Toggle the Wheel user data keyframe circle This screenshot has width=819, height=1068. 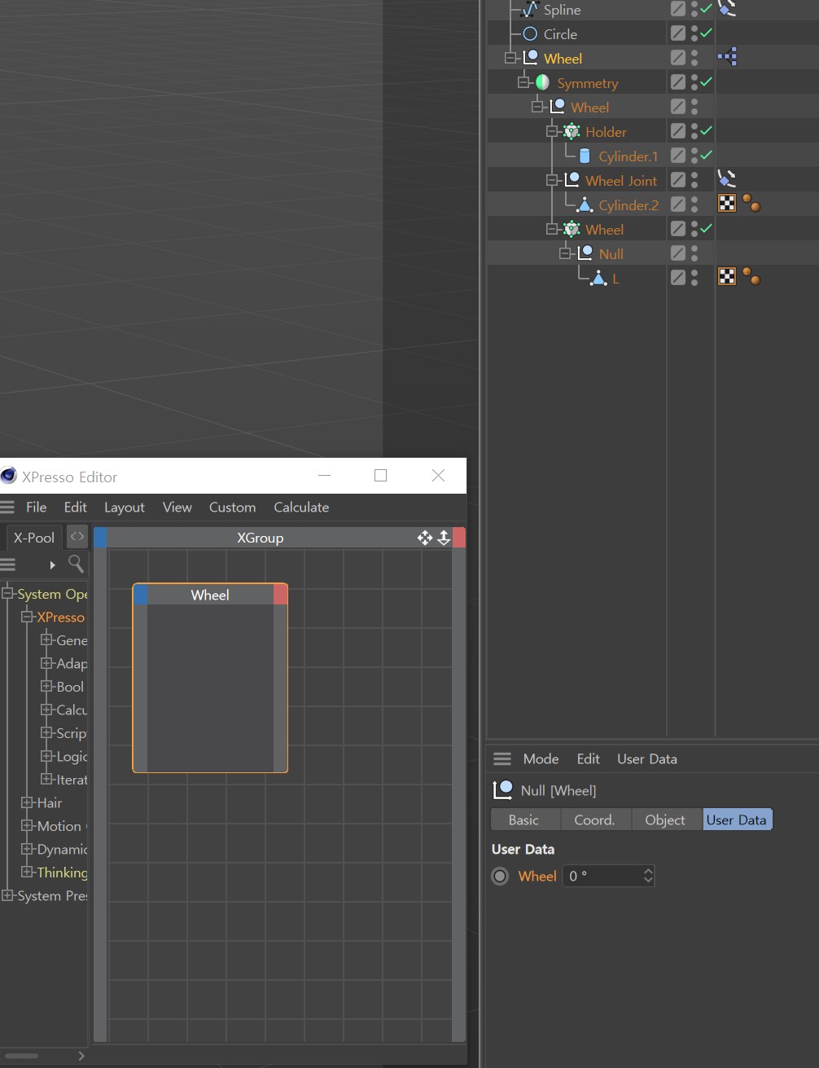click(x=501, y=876)
